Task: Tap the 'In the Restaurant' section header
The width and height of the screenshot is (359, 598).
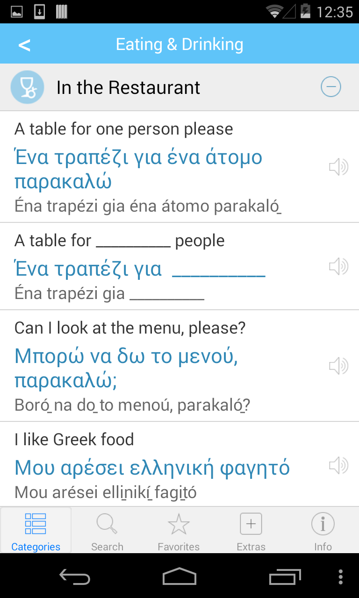Action: coord(129,87)
